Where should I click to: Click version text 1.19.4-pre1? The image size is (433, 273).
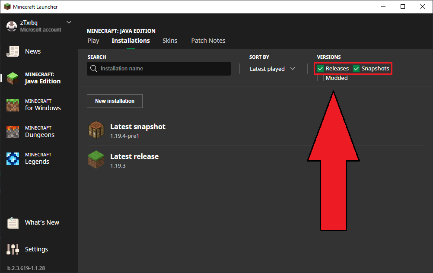click(x=124, y=136)
